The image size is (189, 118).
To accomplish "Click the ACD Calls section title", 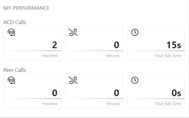I will click(x=15, y=22).
